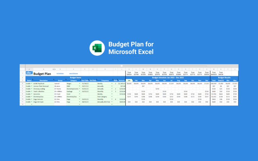258x161 pixels.
Task: Click the Tiller community logo
Action: 29,73
